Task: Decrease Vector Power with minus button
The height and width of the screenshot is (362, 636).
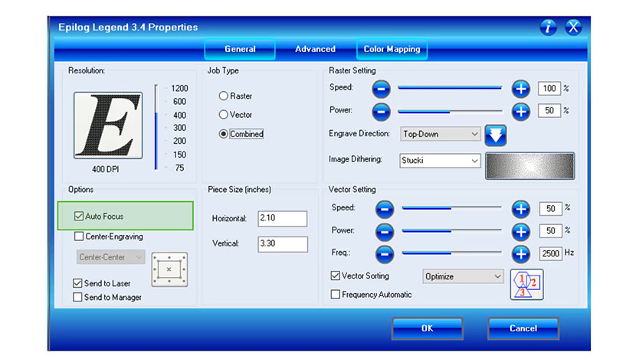Action: [385, 230]
